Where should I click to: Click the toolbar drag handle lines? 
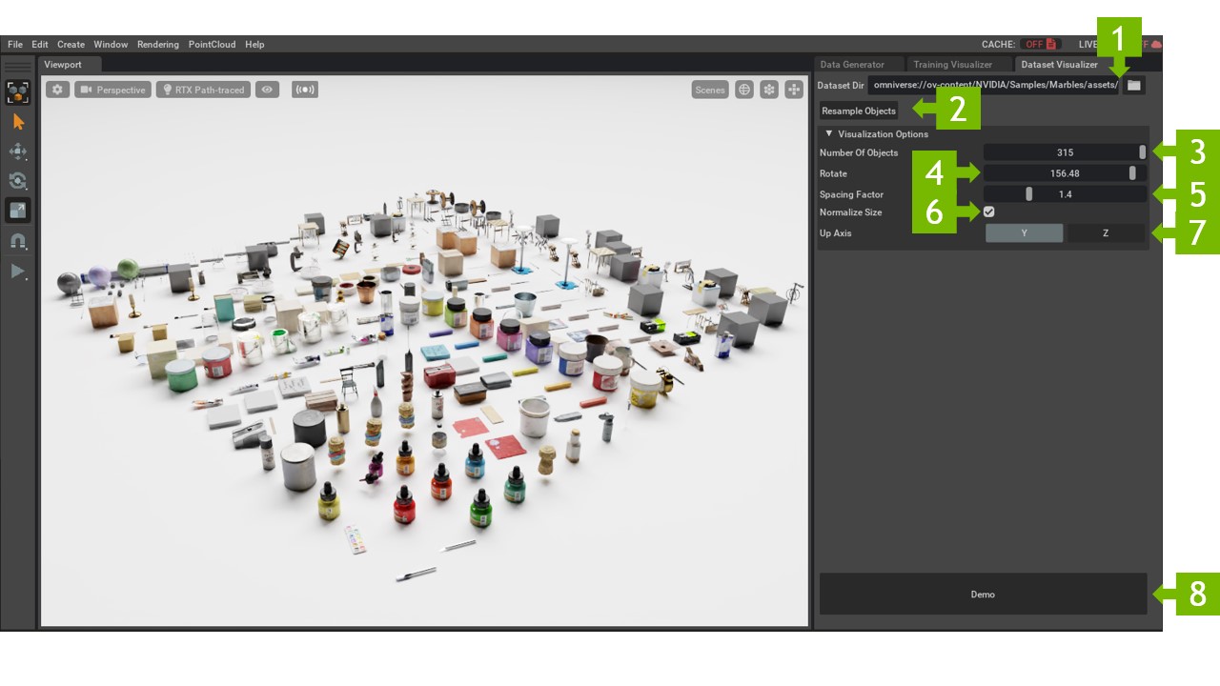click(18, 67)
